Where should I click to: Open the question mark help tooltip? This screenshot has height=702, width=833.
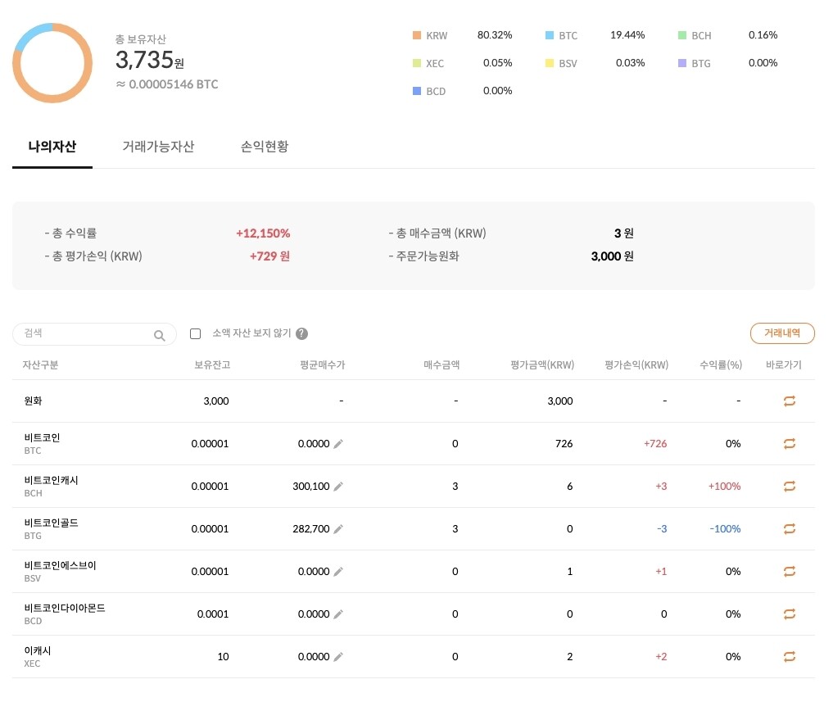click(x=301, y=333)
